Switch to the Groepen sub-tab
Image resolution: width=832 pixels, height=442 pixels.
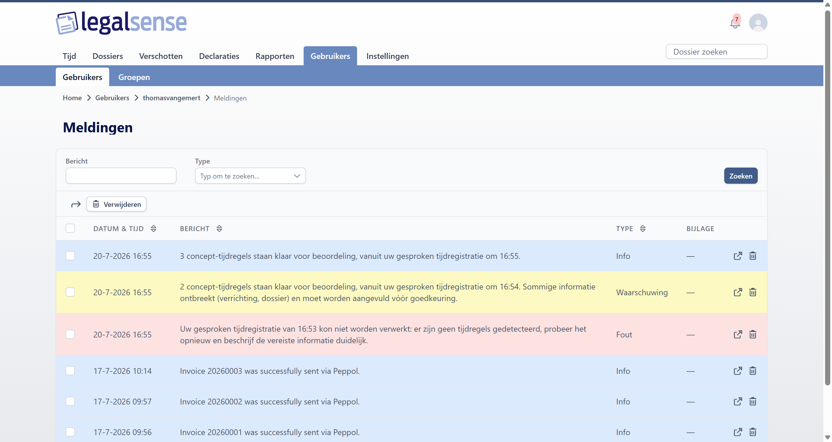134,77
